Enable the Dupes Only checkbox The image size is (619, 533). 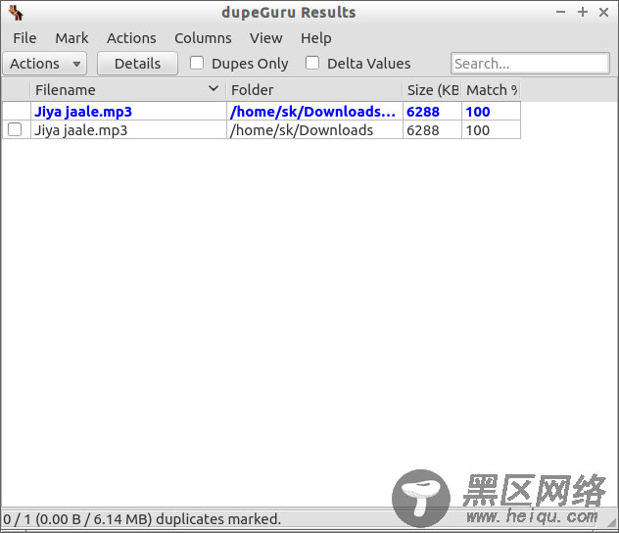point(197,63)
